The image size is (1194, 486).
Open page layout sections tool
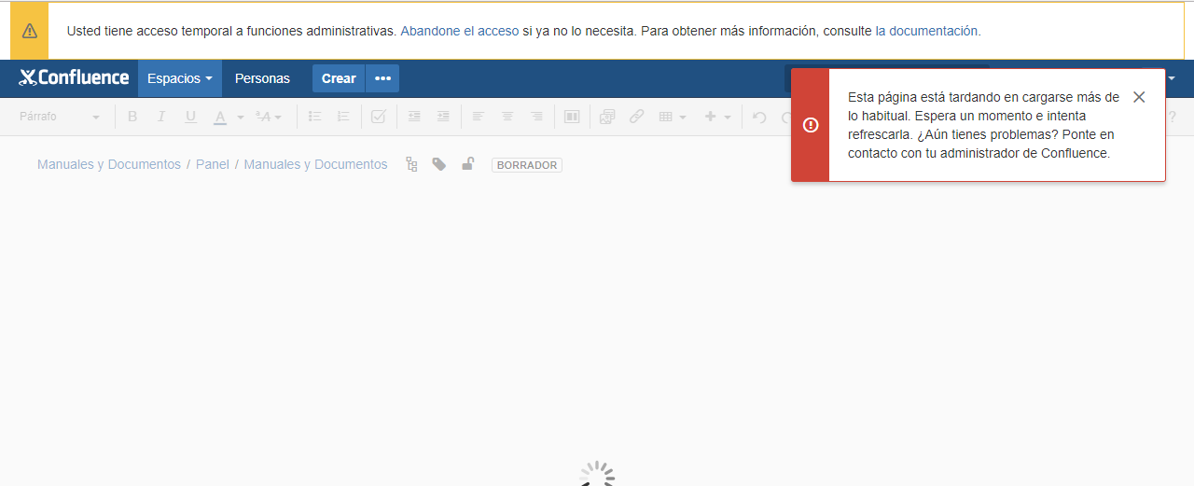click(x=572, y=117)
